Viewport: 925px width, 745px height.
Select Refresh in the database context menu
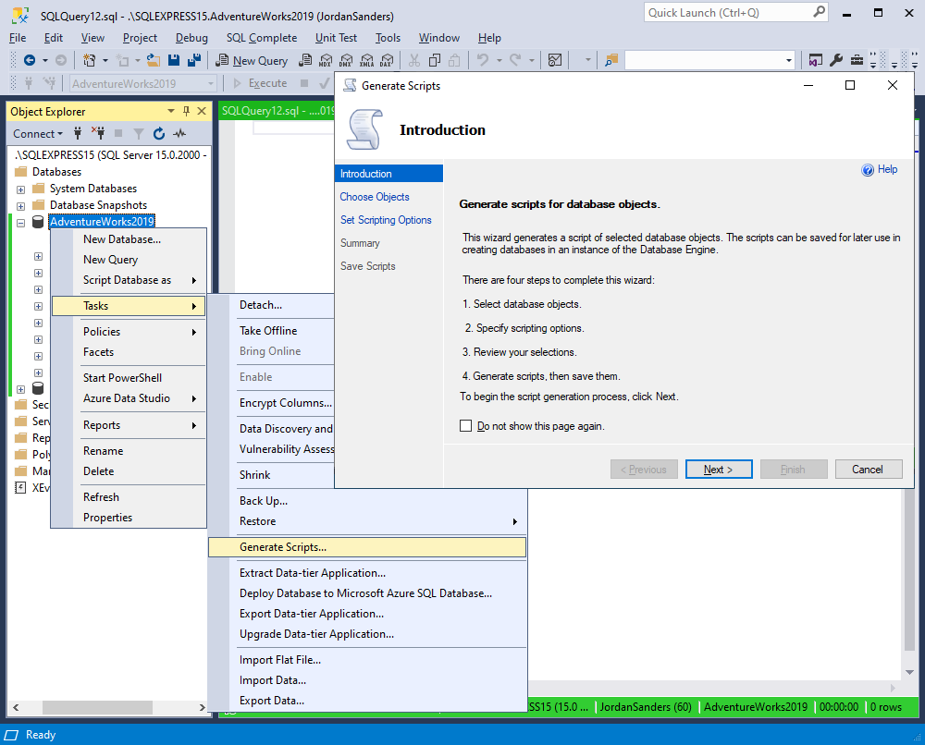[x=129, y=497]
